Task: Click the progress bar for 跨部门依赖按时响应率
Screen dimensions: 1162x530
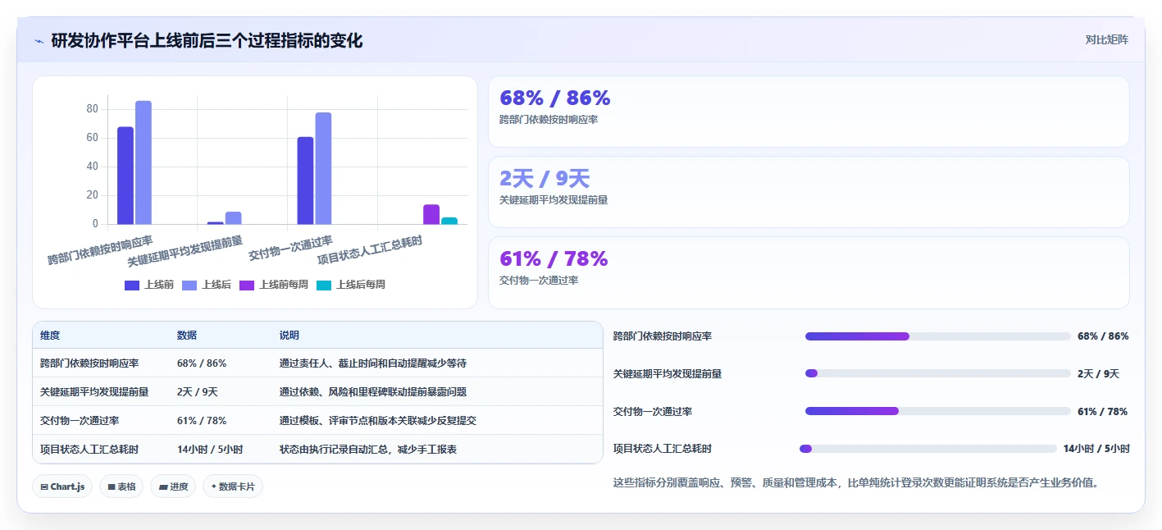Action: click(x=938, y=336)
